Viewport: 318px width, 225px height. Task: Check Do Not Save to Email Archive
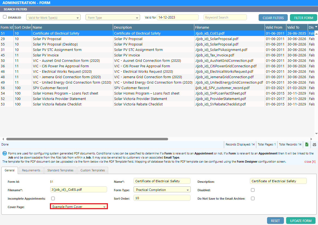pyautogui.click(x=253, y=199)
